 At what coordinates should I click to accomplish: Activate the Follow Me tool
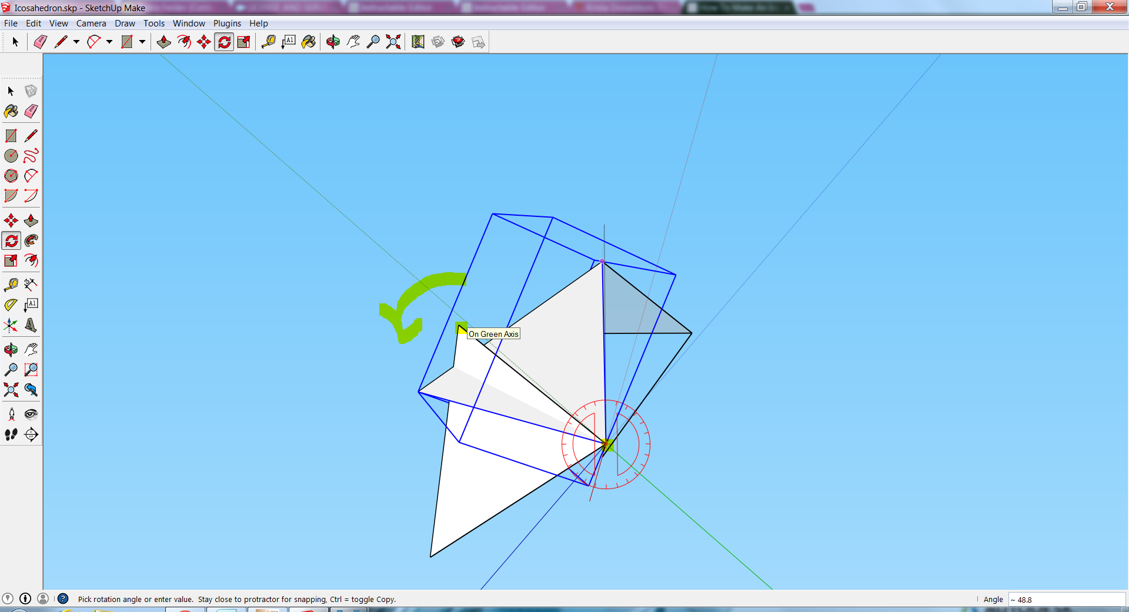[x=31, y=240]
